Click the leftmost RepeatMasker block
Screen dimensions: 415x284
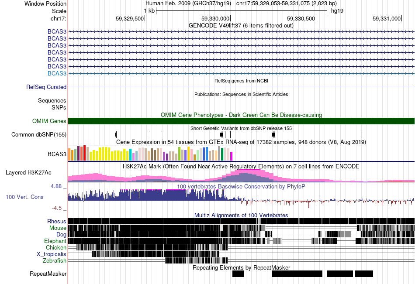tap(238, 274)
